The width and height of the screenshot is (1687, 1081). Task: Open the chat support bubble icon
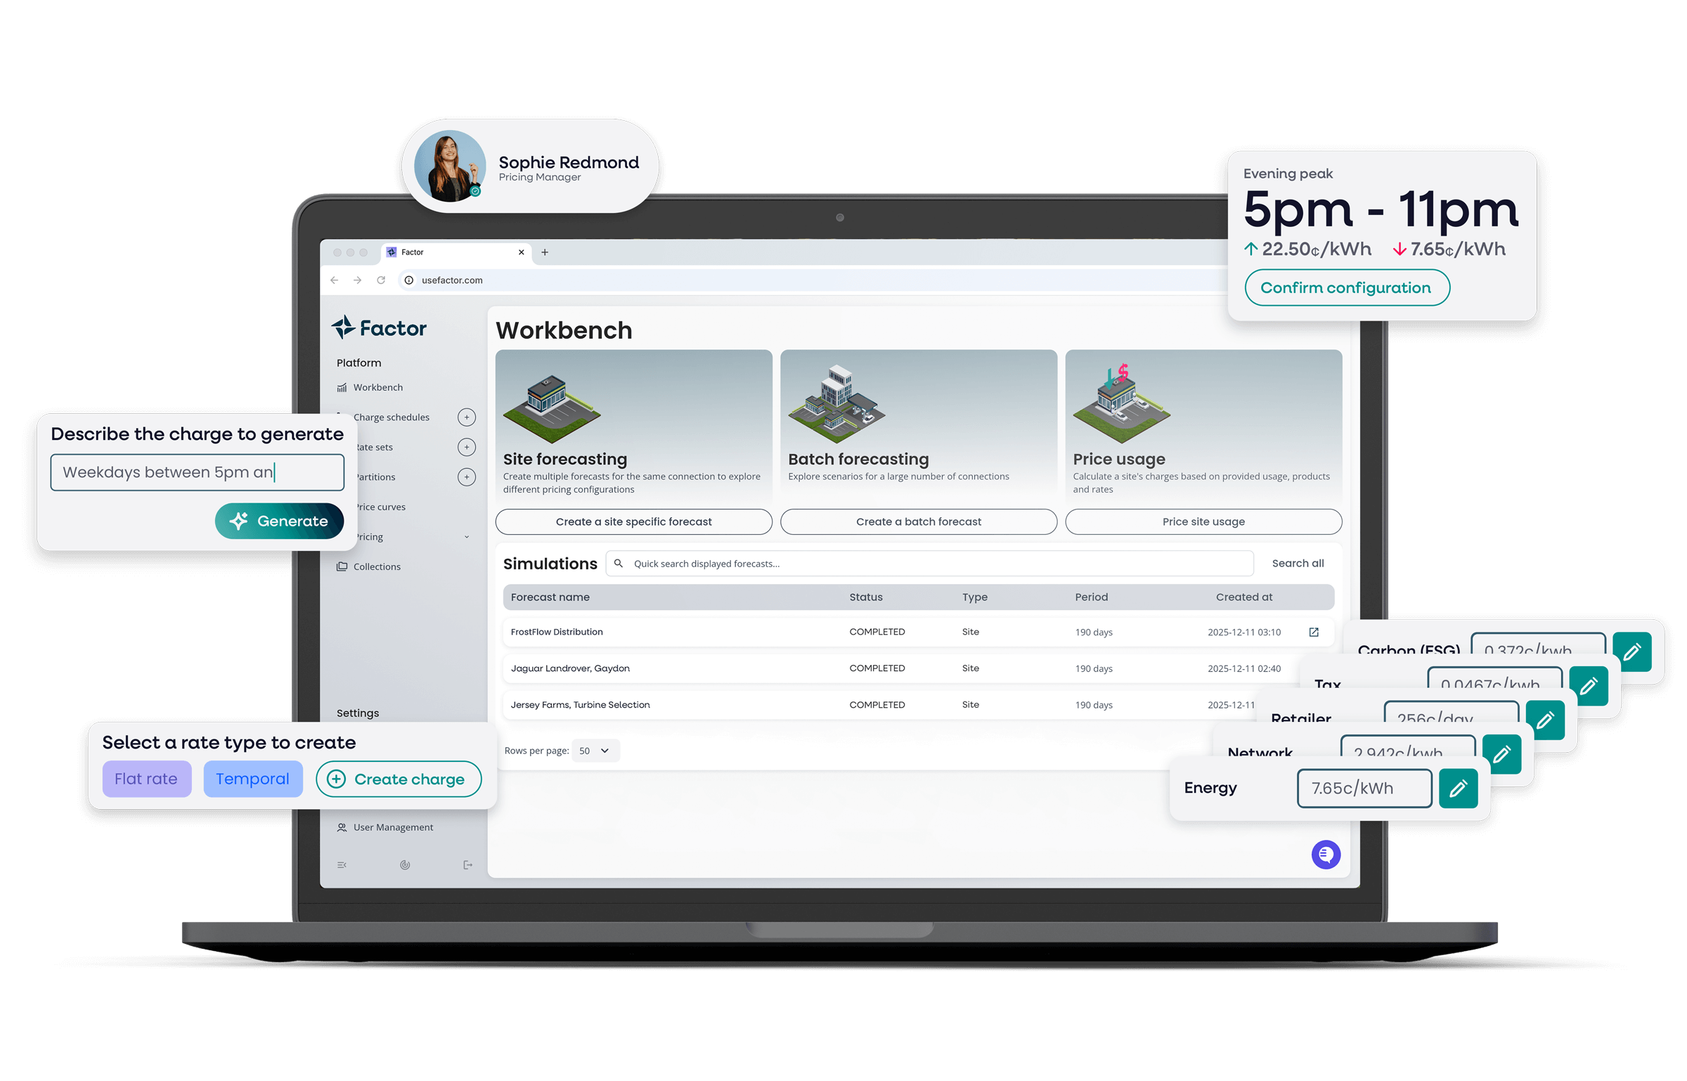point(1326,855)
